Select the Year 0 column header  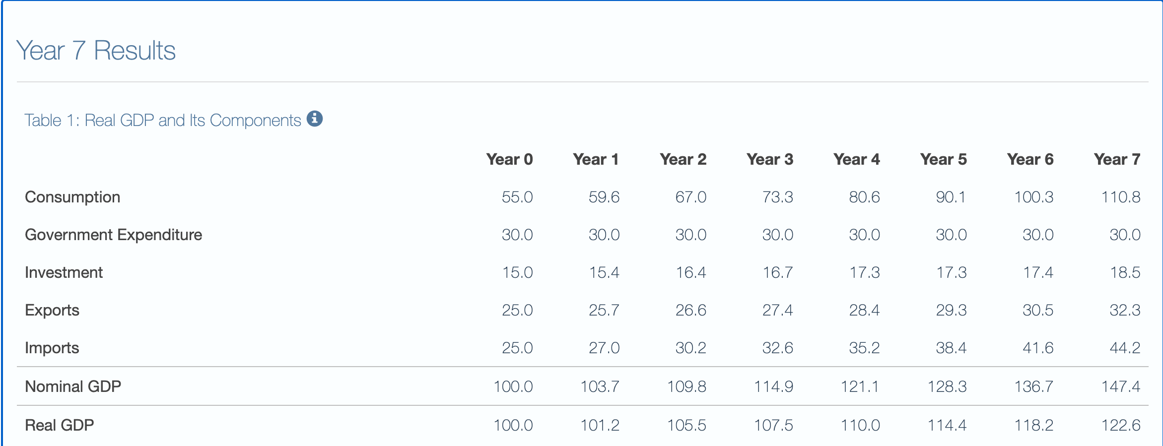pos(509,159)
